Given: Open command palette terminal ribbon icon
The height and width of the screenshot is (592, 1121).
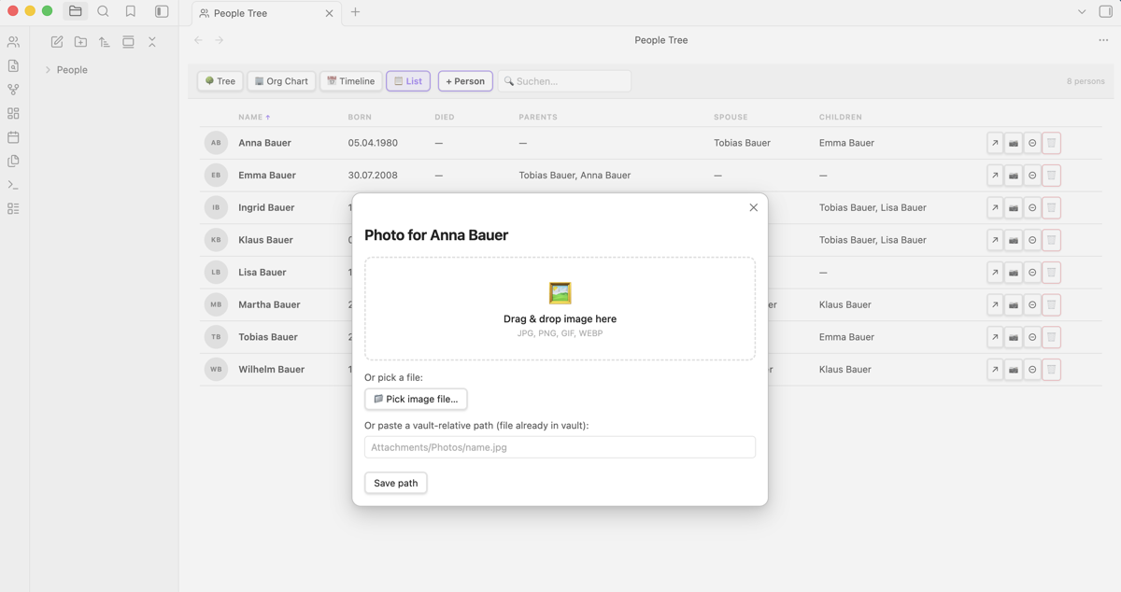Looking at the screenshot, I should click(13, 185).
